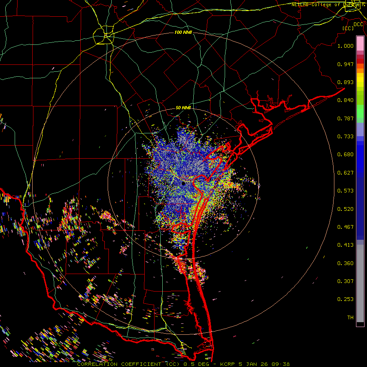The height and width of the screenshot is (367, 367).
Task: Select the 0.573 legend value
Action: coord(345,191)
